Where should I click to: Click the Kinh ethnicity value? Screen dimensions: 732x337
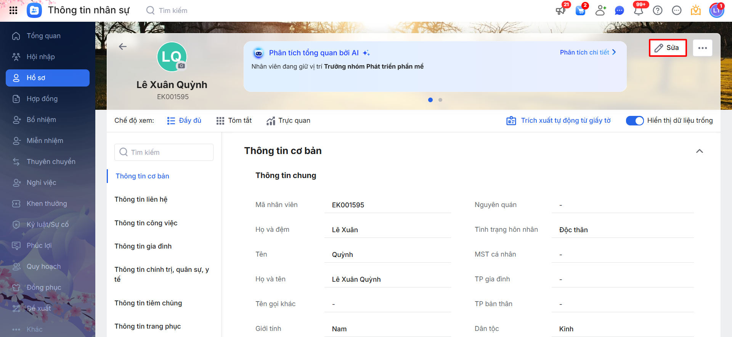623,329
